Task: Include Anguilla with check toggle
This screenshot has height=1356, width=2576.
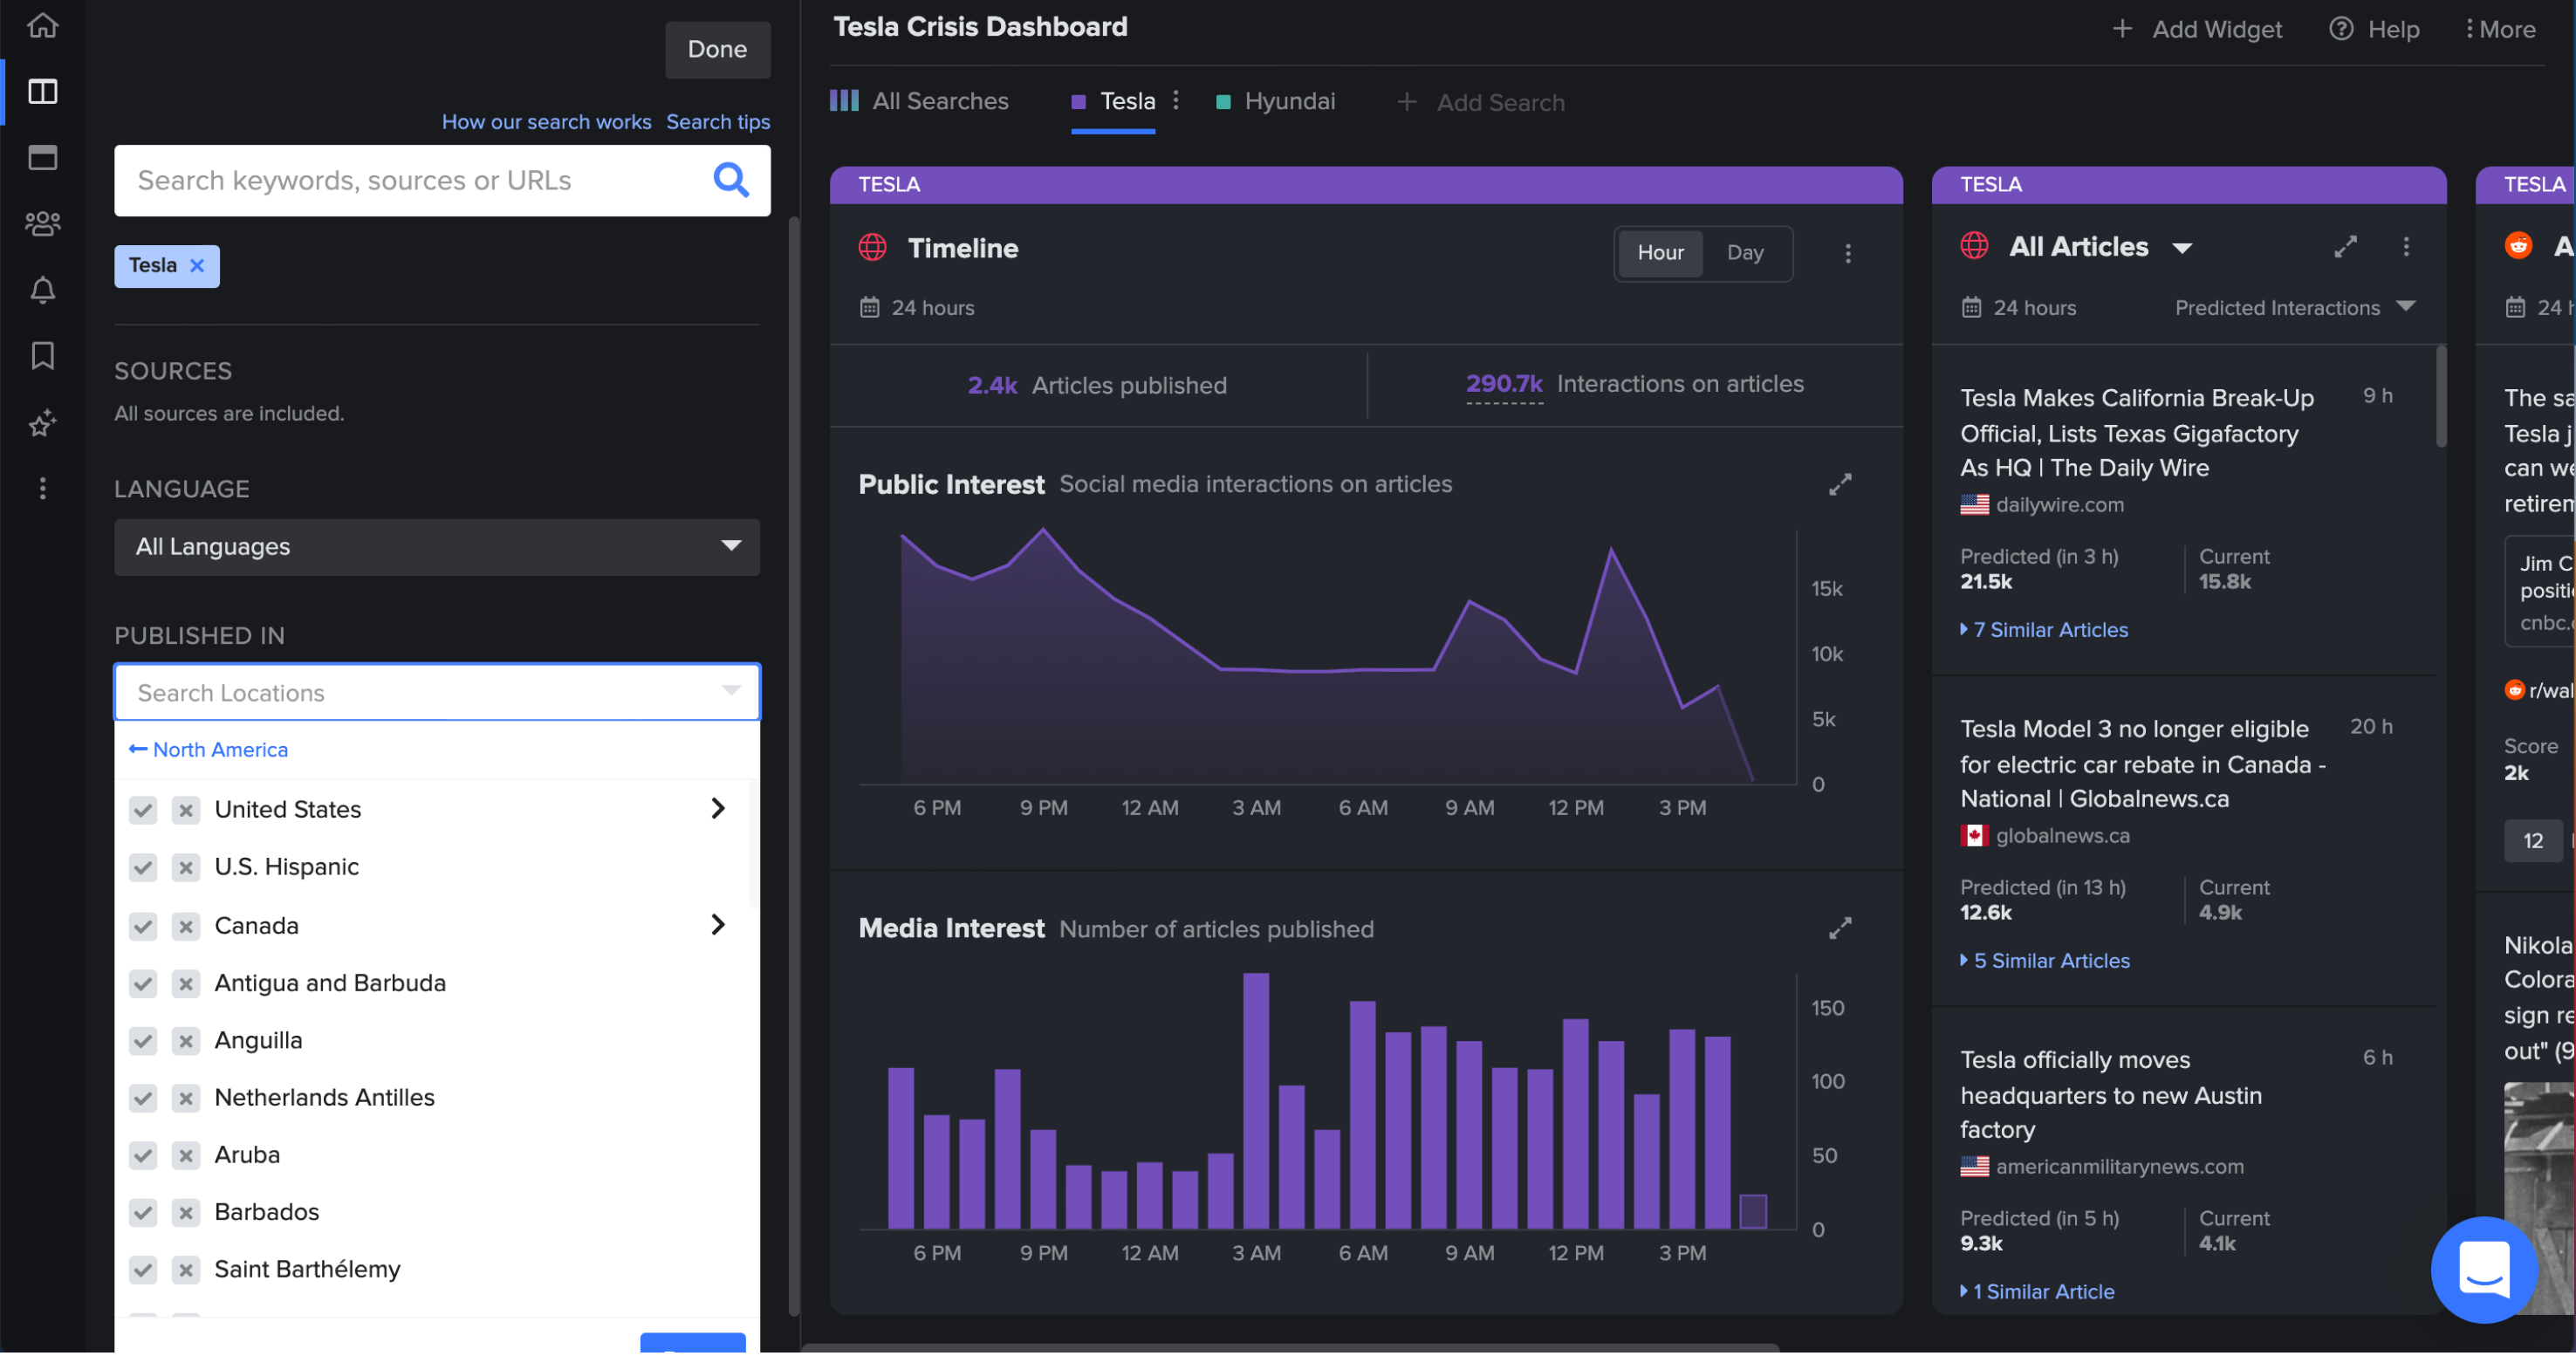Action: click(143, 1041)
